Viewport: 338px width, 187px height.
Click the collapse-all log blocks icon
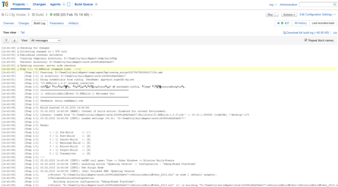(x=6, y=40)
